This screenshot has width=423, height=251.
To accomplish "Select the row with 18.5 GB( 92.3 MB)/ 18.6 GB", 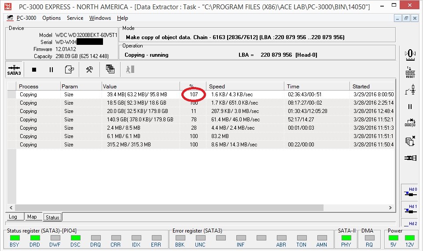I will [201, 103].
